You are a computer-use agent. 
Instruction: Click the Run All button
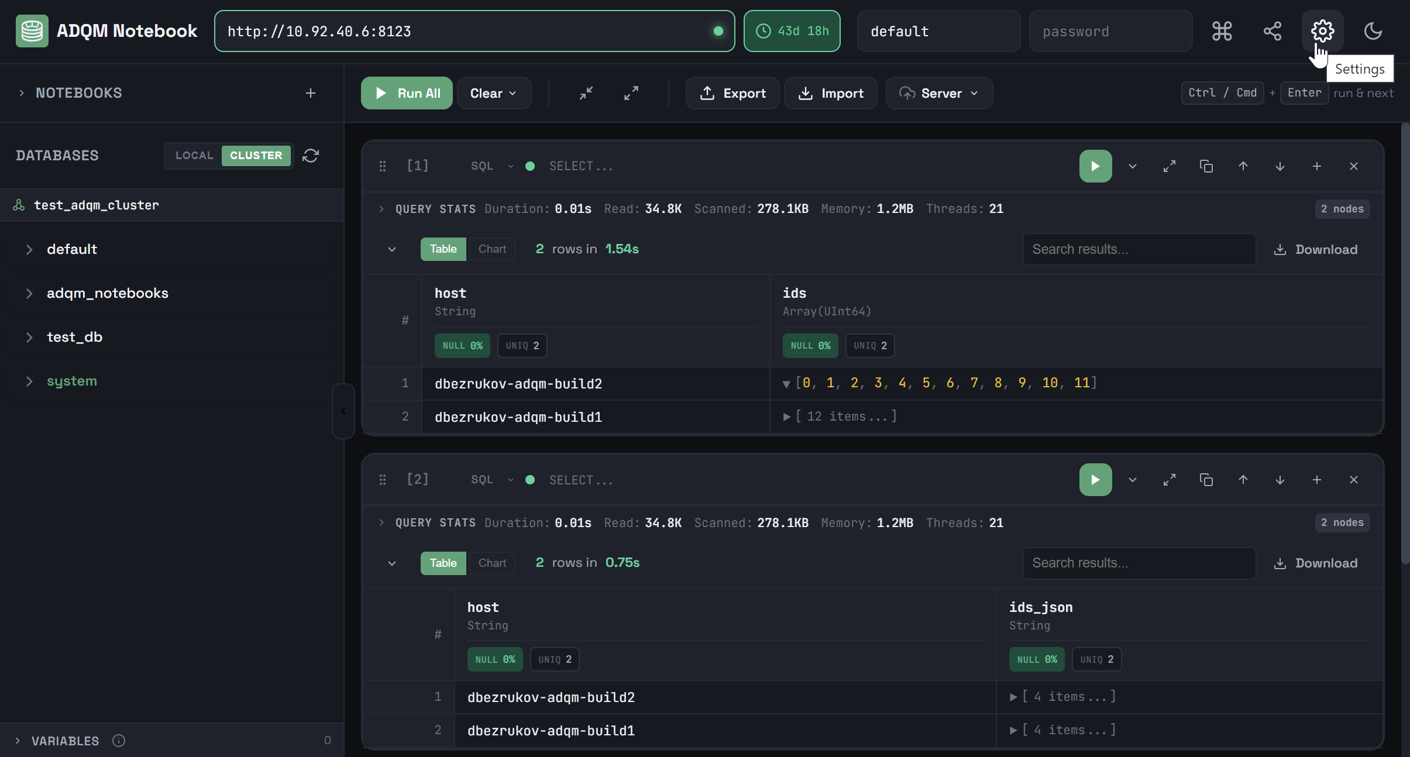point(406,93)
